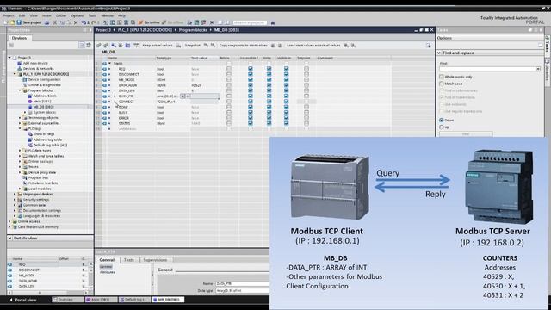Screen dimensions: 551x310
Task: Collapse the Project3 root node
Action: (9, 58)
